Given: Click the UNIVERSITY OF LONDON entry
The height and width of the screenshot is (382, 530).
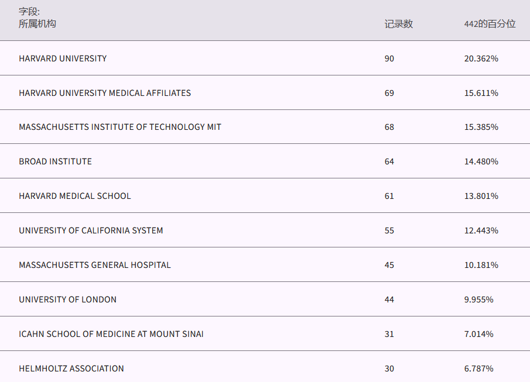Looking at the screenshot, I should (x=67, y=300).
